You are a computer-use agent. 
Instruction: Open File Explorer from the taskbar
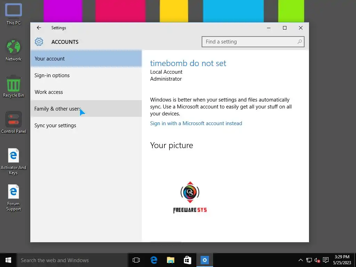tap(170, 260)
